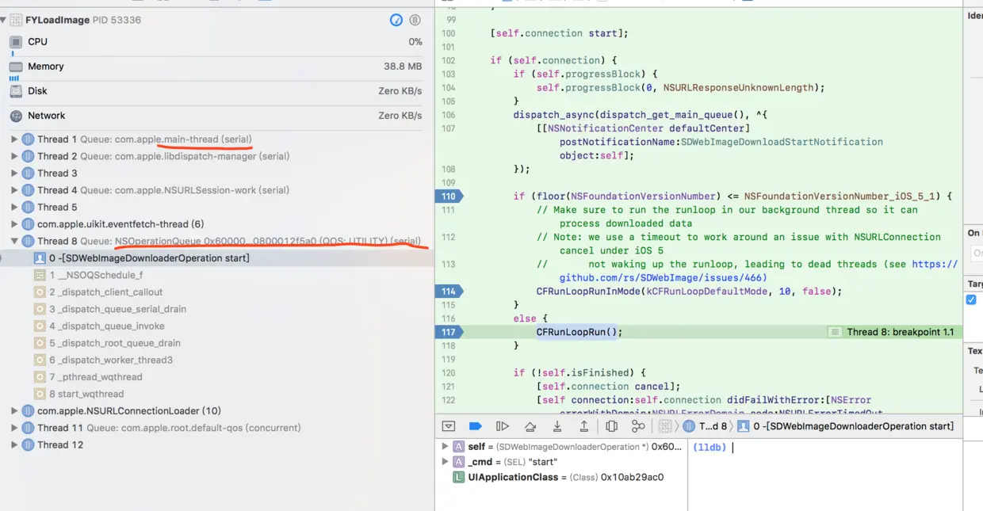Click the SDWebImage issues 466 URL comment

[x=759, y=271]
